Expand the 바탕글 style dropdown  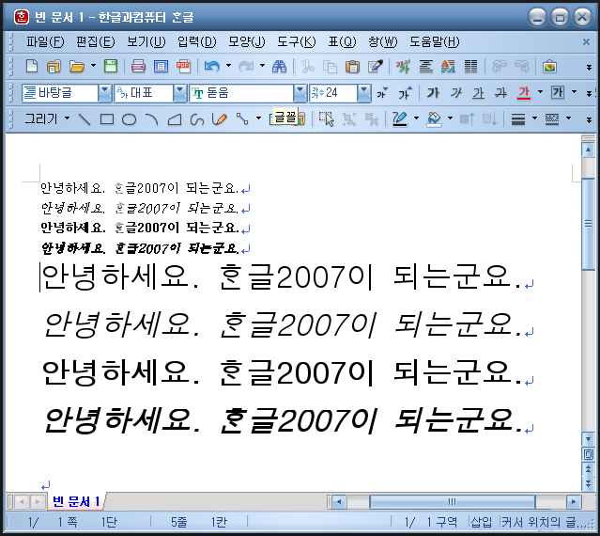pyautogui.click(x=104, y=92)
